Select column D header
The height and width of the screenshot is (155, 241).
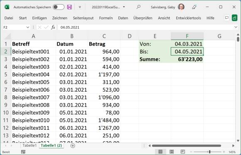(130, 36)
